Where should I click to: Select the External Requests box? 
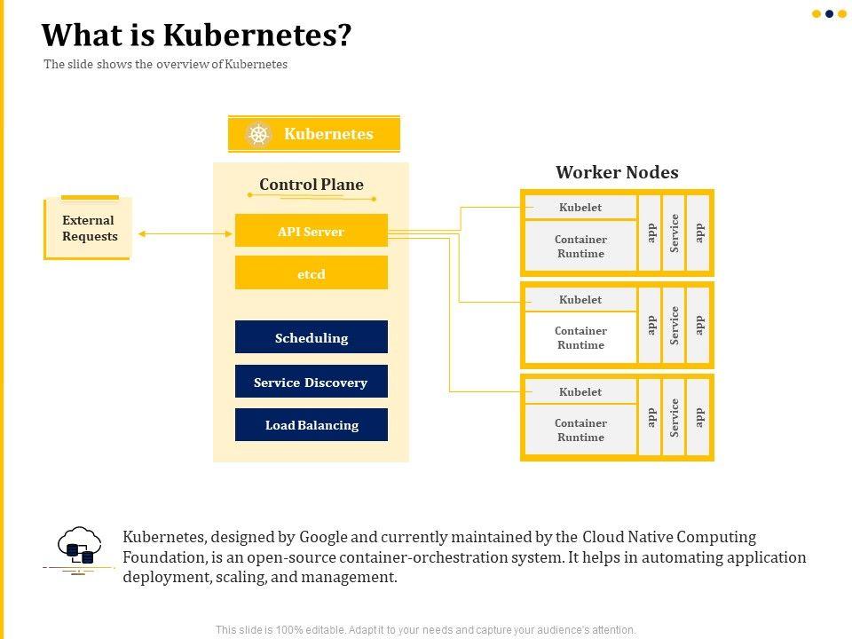click(89, 229)
